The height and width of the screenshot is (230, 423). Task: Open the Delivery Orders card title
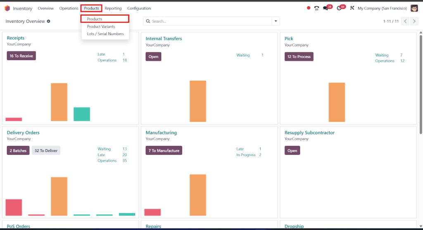pyautogui.click(x=23, y=132)
